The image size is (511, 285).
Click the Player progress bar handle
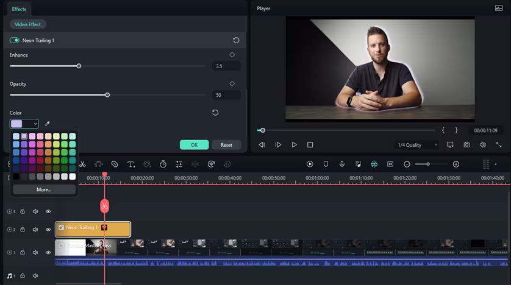[263, 130]
